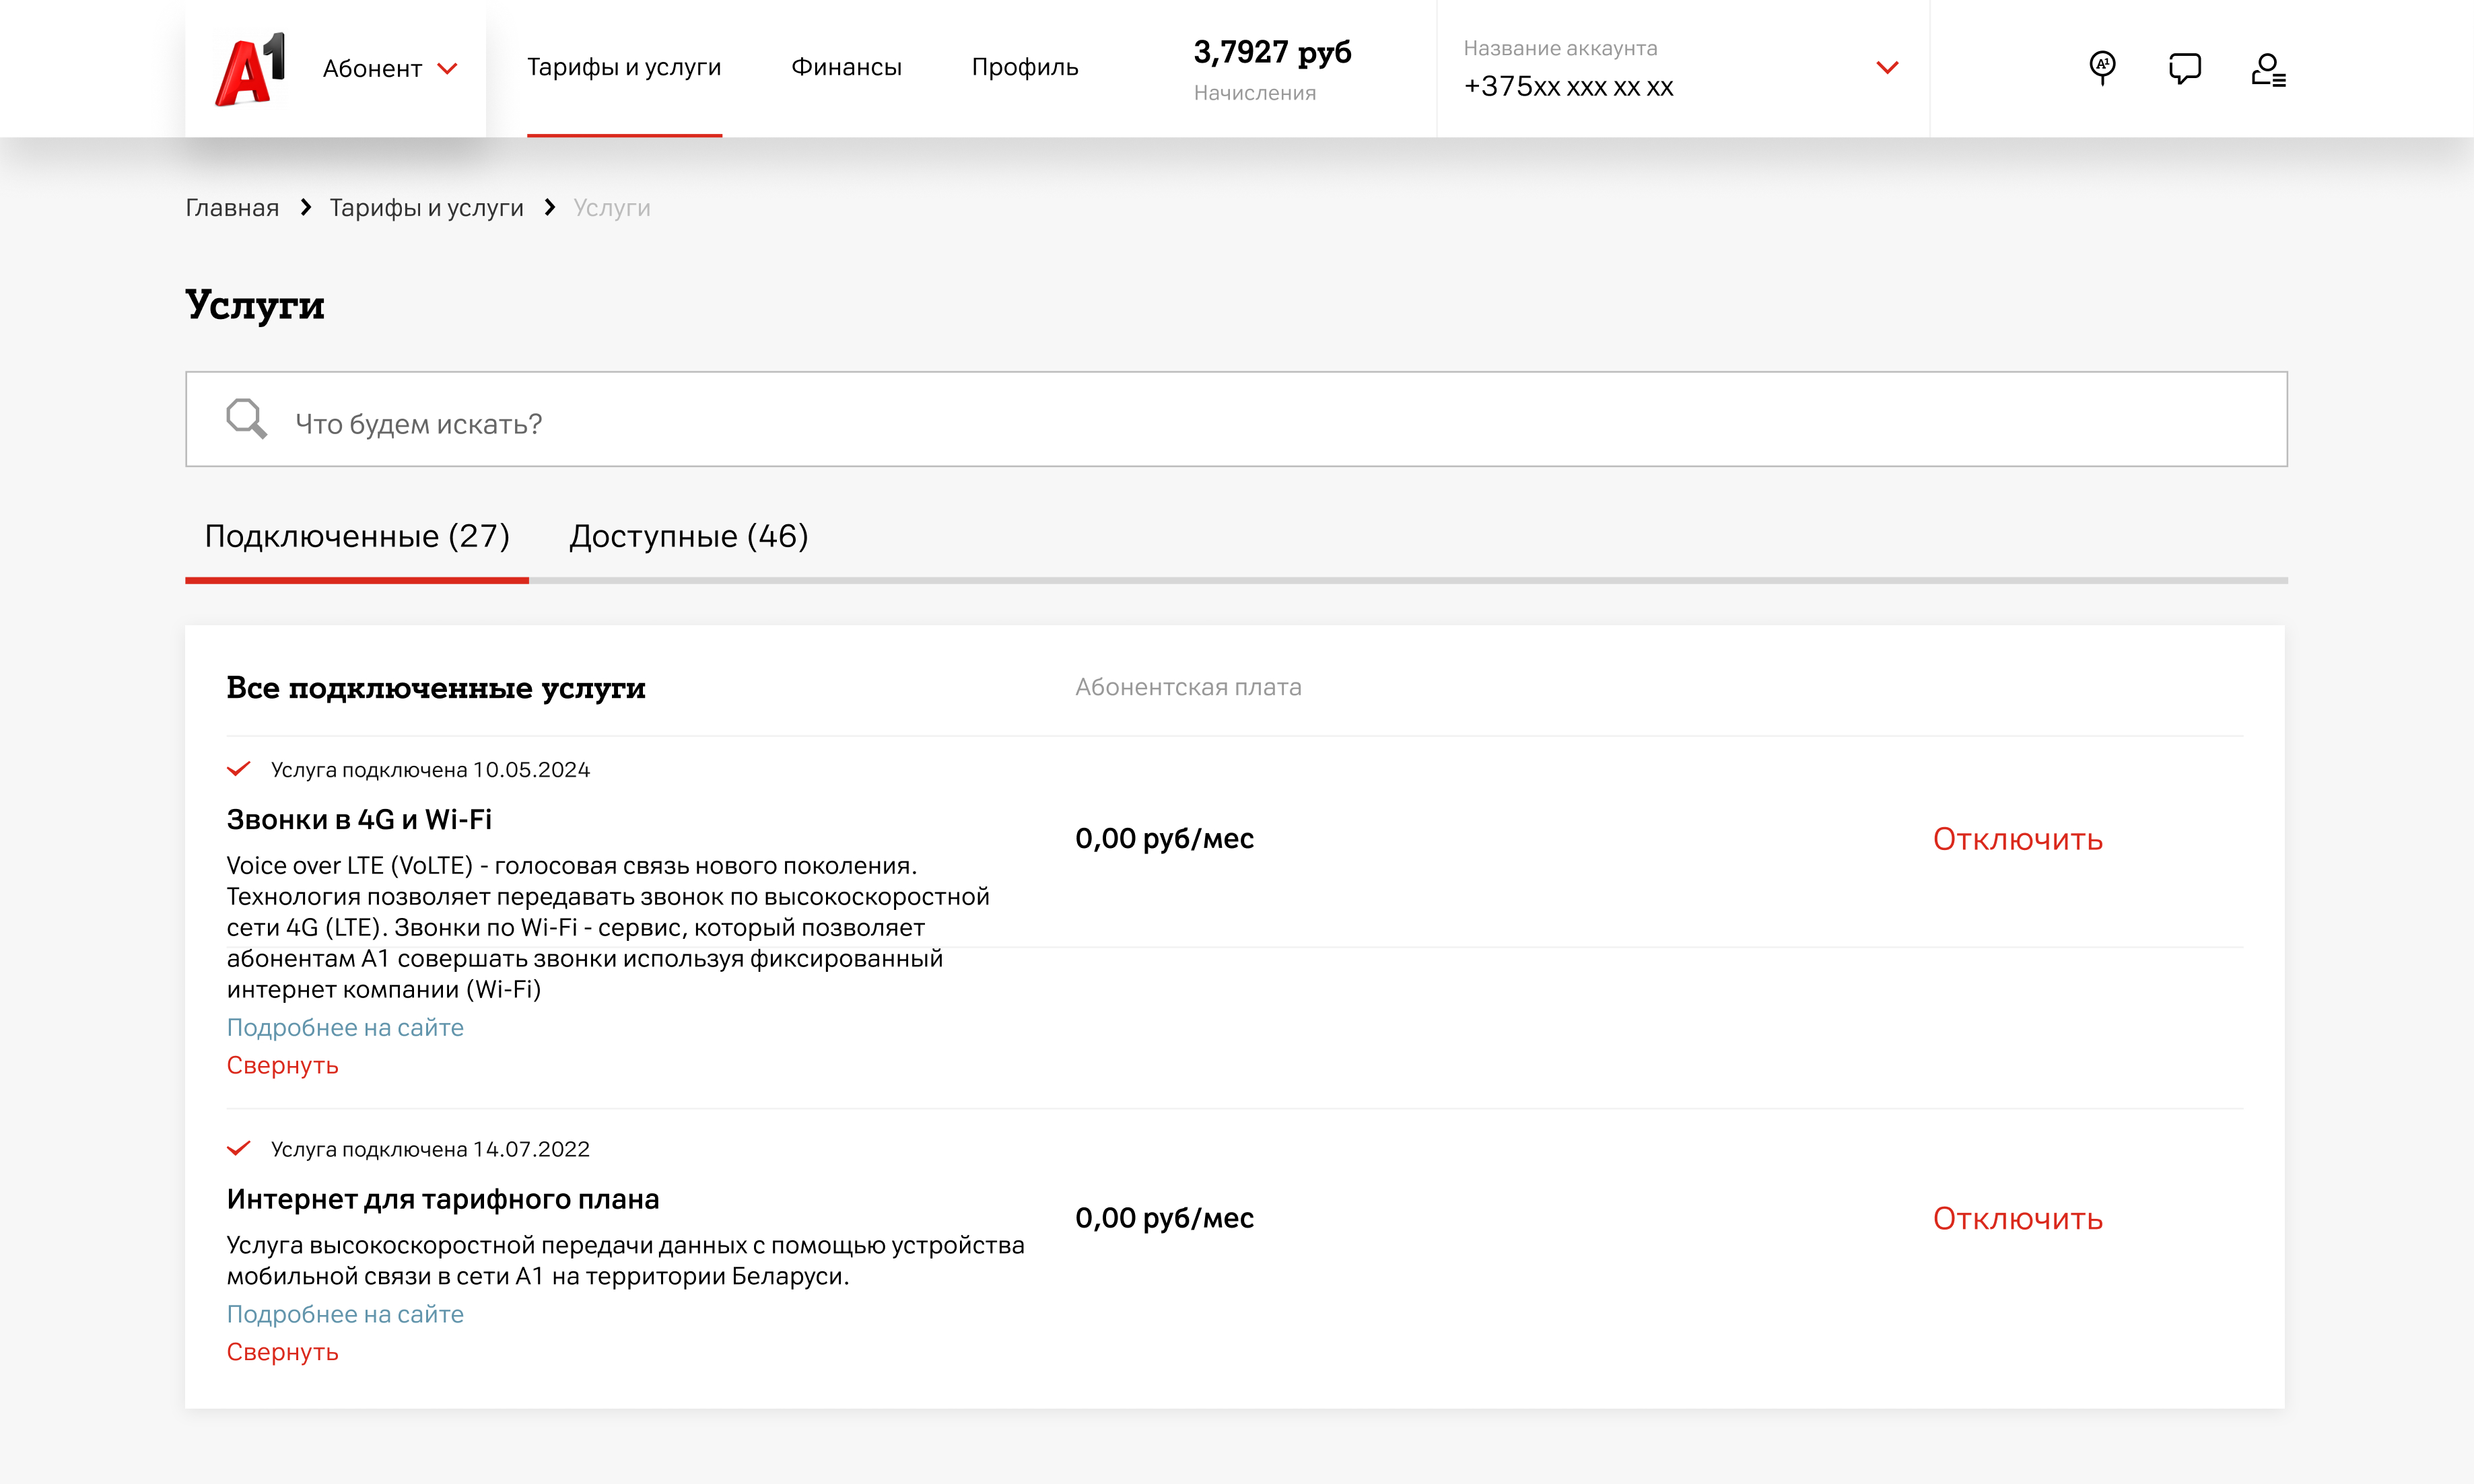Viewport: 2474px width, 1484px height.
Task: Open the user profile menu icon
Action: click(2267, 69)
